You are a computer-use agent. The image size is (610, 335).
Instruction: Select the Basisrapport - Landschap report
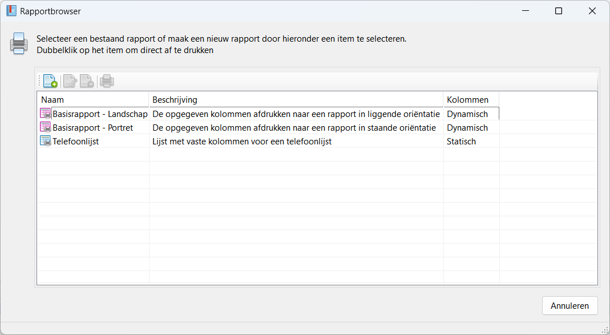click(x=100, y=114)
